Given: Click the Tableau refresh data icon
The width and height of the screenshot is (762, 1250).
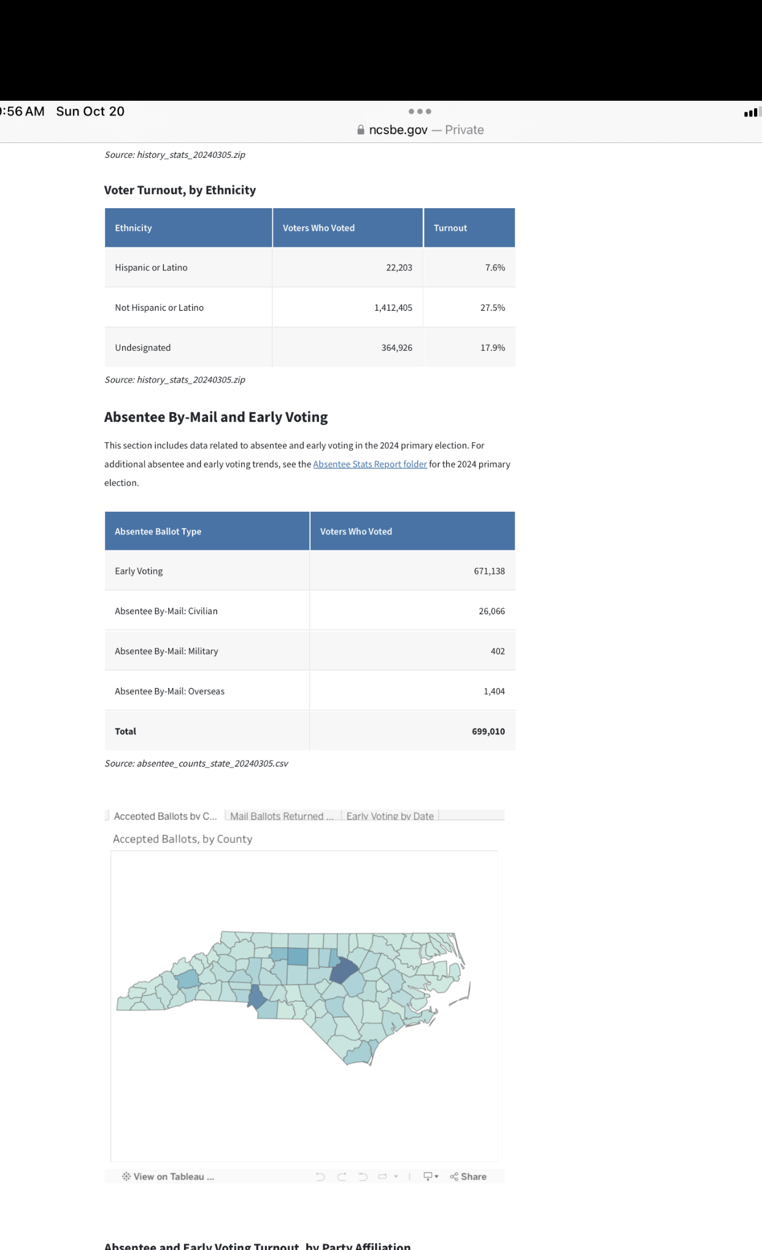Looking at the screenshot, I should (x=382, y=1176).
